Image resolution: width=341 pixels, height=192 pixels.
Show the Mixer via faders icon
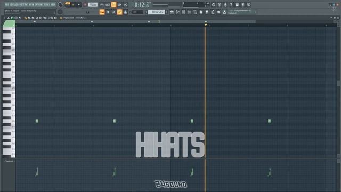(189, 12)
